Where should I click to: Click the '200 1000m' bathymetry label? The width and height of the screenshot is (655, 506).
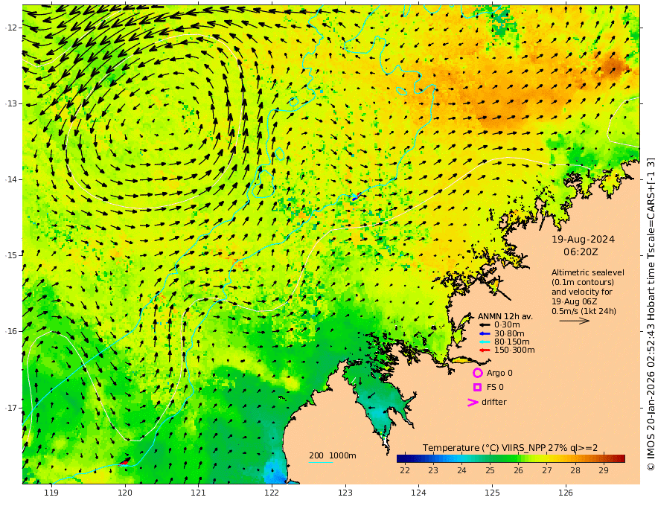coord(333,455)
